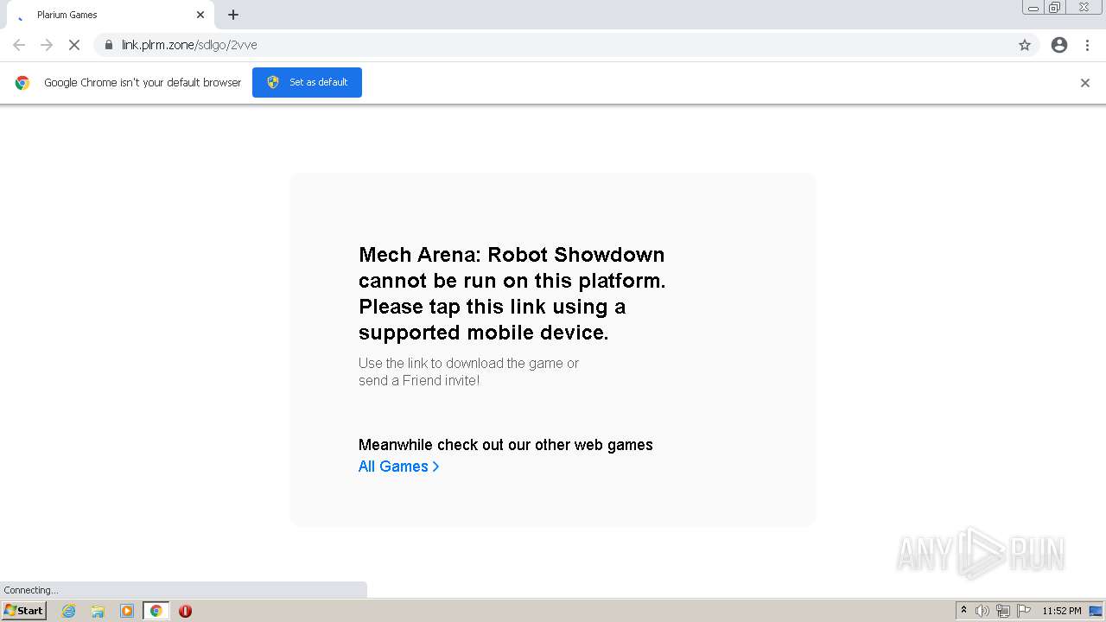Click the Mech Arena heading text
Image resolution: width=1106 pixels, height=622 pixels.
coord(512,294)
